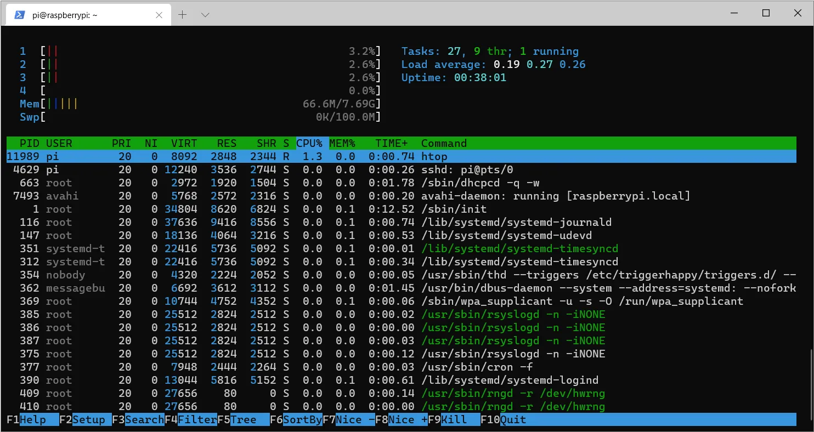814x432 pixels.
Task: Click F5 Tree in the htop footer
Action: [x=244, y=419]
